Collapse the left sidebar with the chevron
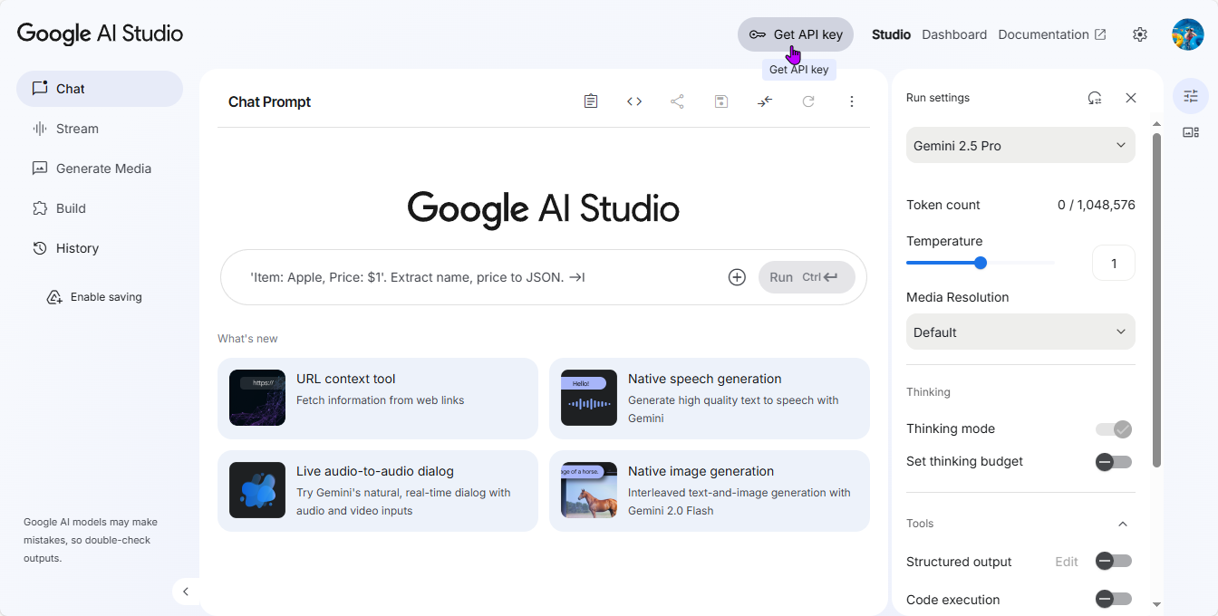Image resolution: width=1218 pixels, height=616 pixels. tap(186, 592)
